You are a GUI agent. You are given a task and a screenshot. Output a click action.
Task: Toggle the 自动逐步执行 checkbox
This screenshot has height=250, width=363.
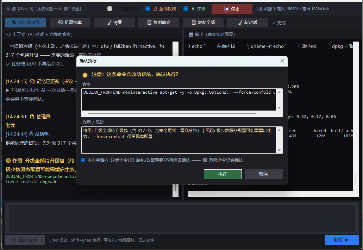pyautogui.click(x=110, y=9)
